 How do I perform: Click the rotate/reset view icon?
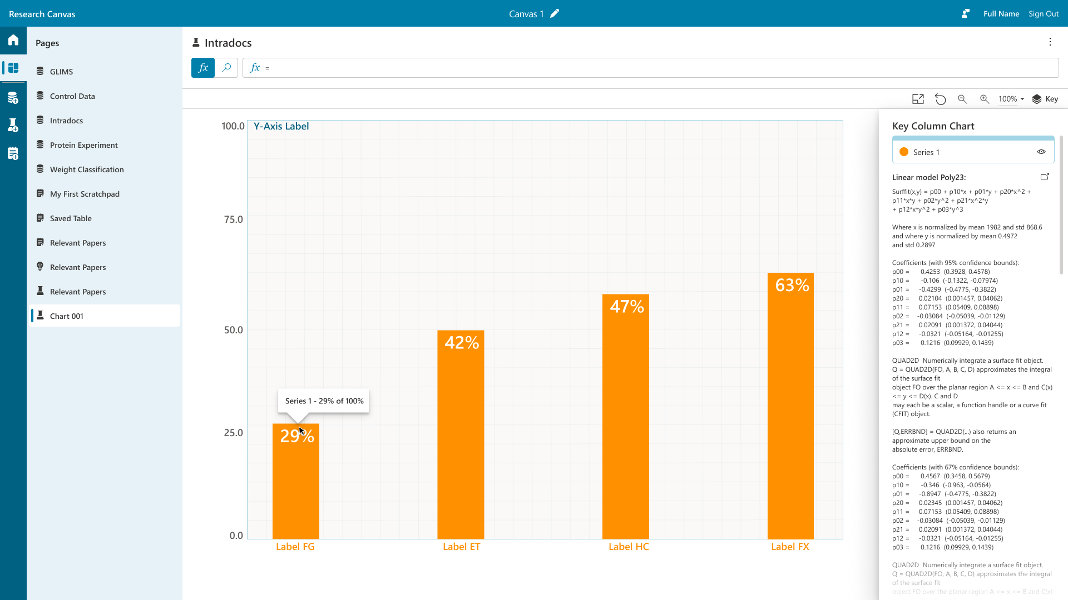940,99
